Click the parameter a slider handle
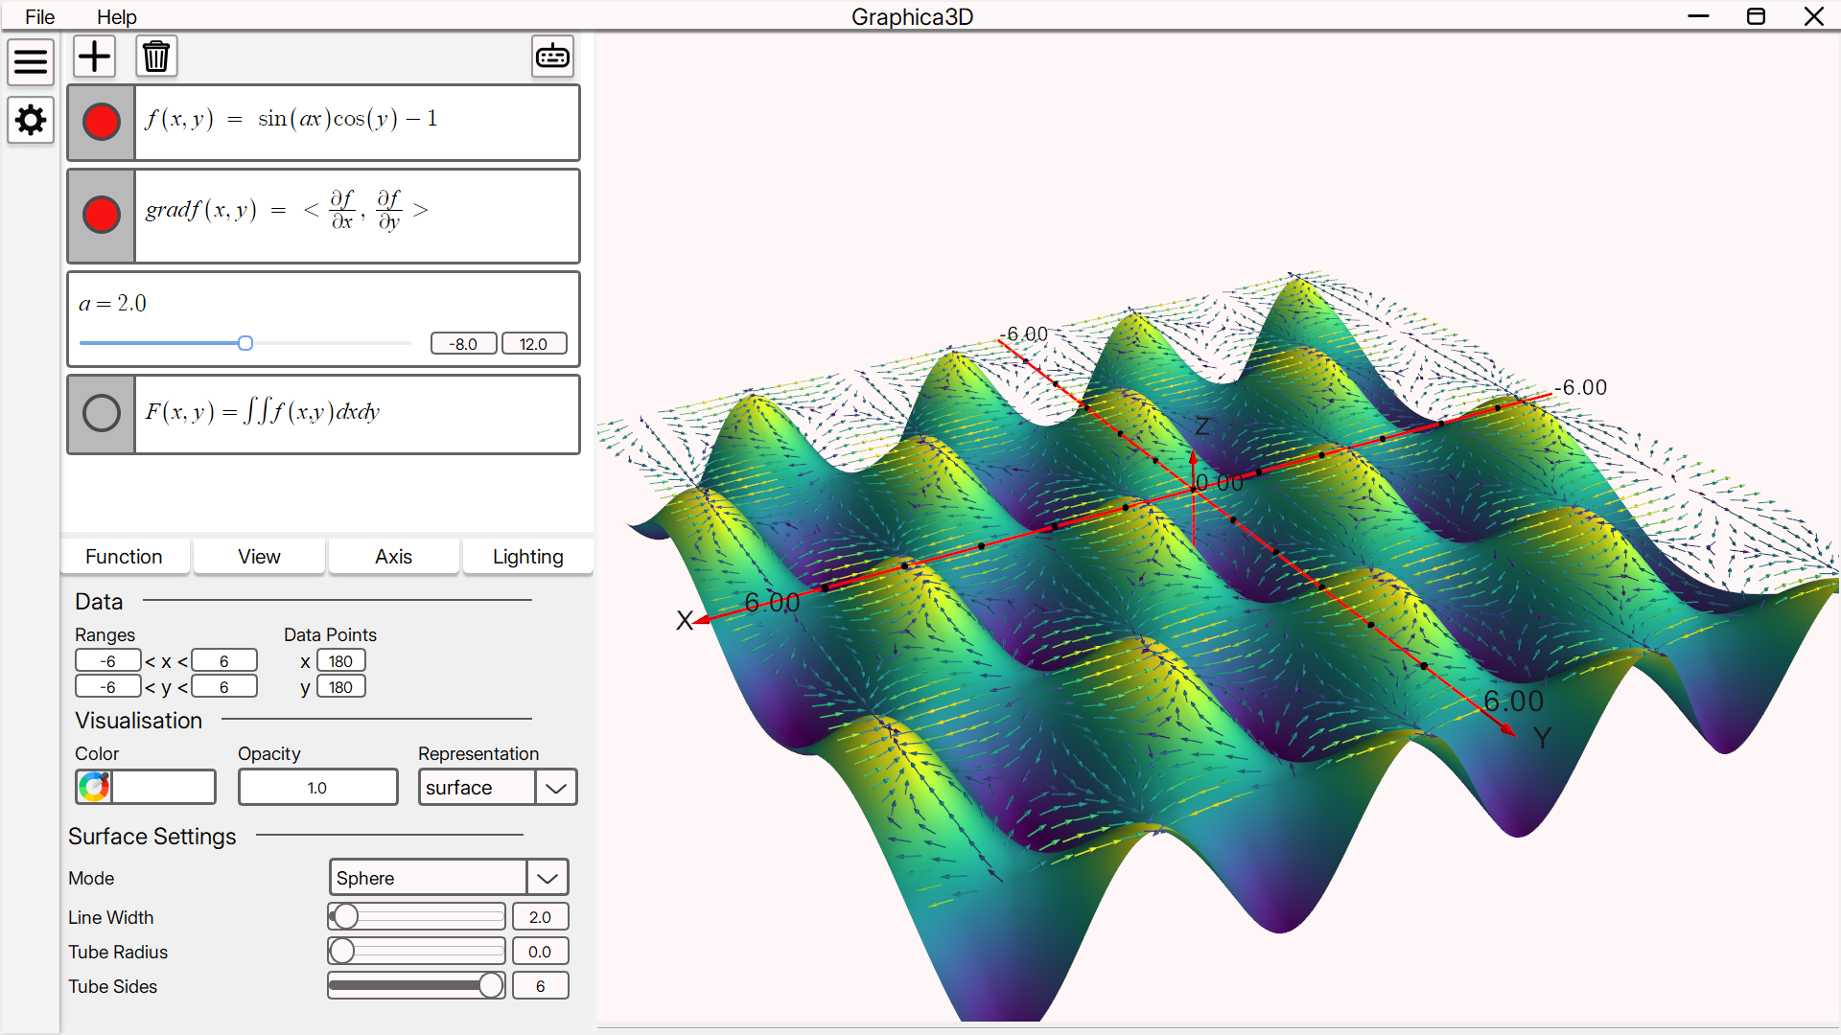Screen dimensions: 1841x1035 click(x=245, y=343)
